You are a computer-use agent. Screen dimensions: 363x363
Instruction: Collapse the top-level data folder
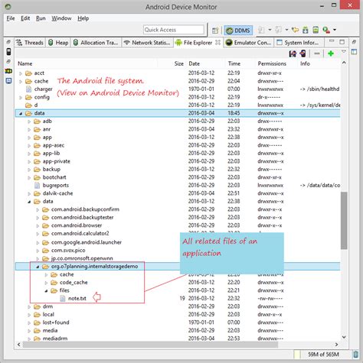(21, 114)
